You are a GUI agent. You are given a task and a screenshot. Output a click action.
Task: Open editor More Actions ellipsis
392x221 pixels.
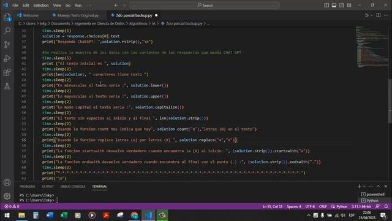pos(386,15)
